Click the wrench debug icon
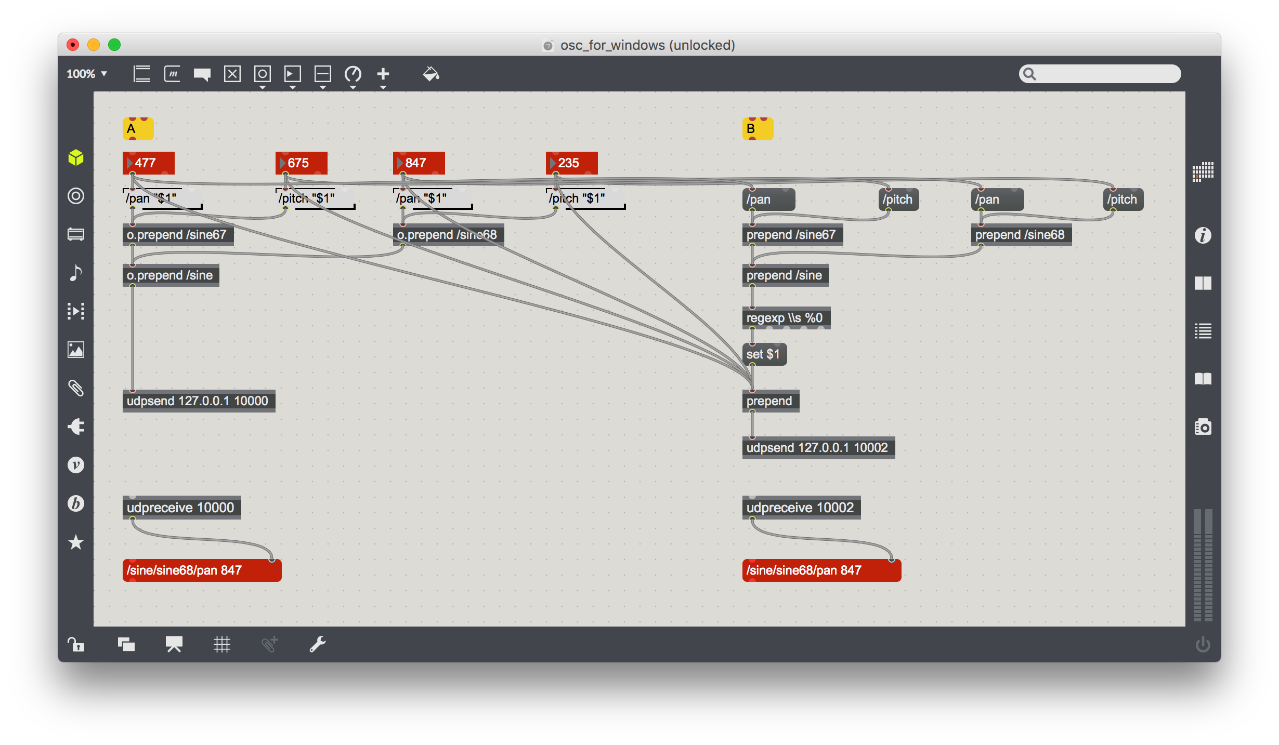This screenshot has height=745, width=1279. [x=318, y=645]
